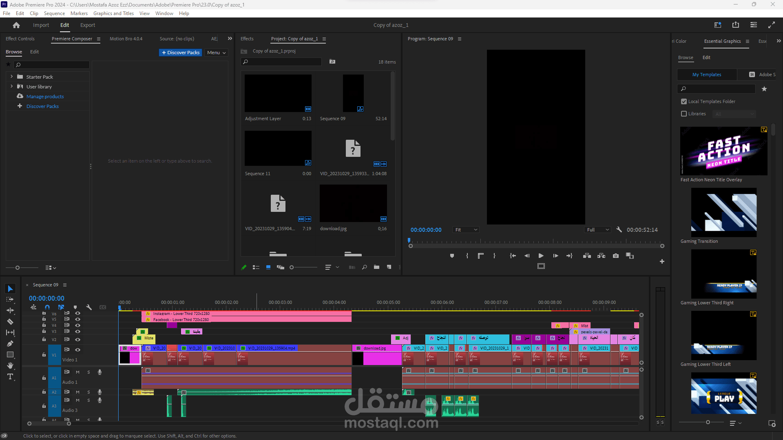The image size is (783, 440).
Task: Toggle Linked Selection in timeline
Action: point(61,307)
